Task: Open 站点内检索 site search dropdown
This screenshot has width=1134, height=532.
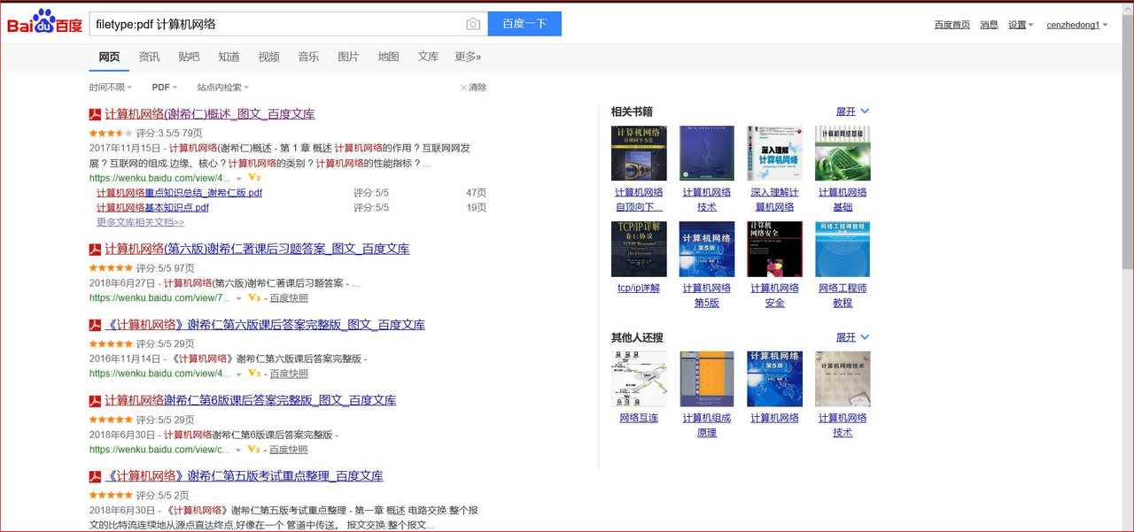Action: (222, 88)
